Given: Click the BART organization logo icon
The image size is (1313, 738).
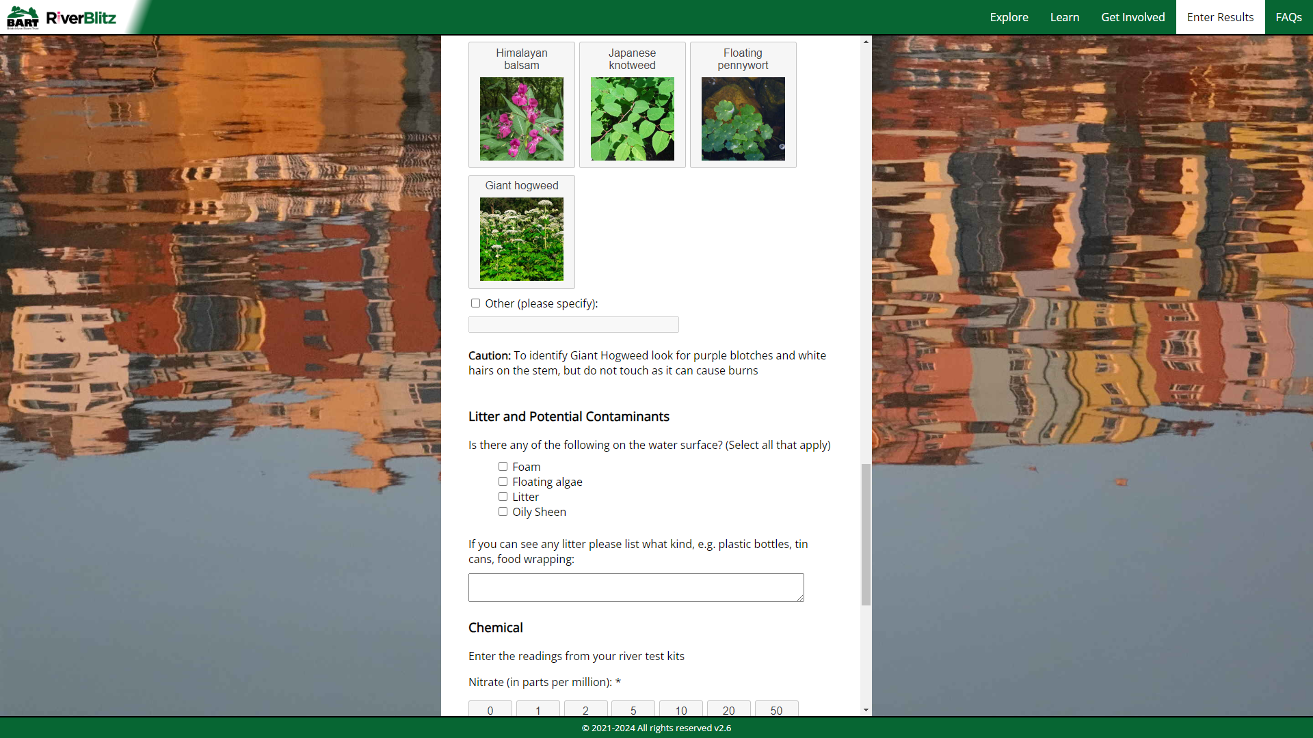Looking at the screenshot, I should (22, 16).
